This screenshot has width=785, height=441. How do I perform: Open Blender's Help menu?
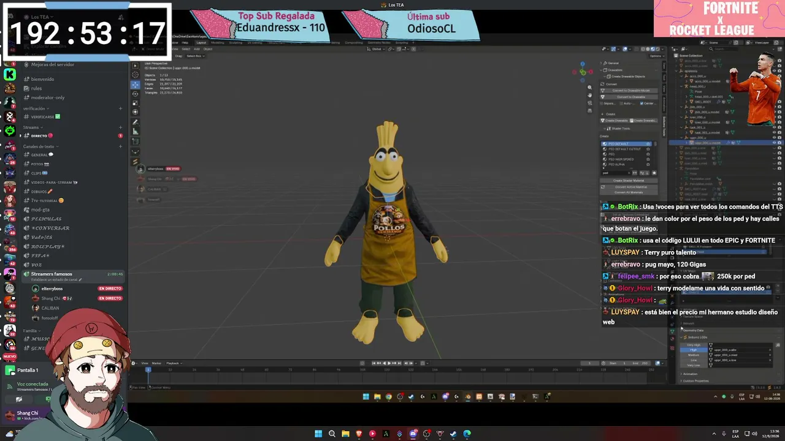coord(185,42)
